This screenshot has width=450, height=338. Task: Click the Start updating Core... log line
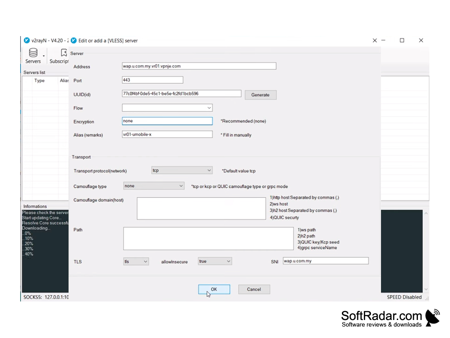point(42,217)
